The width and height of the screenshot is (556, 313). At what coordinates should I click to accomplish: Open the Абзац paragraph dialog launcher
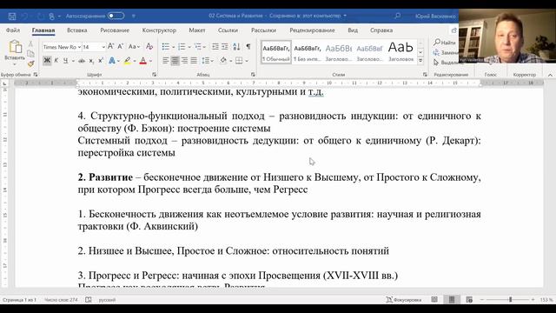(253, 75)
